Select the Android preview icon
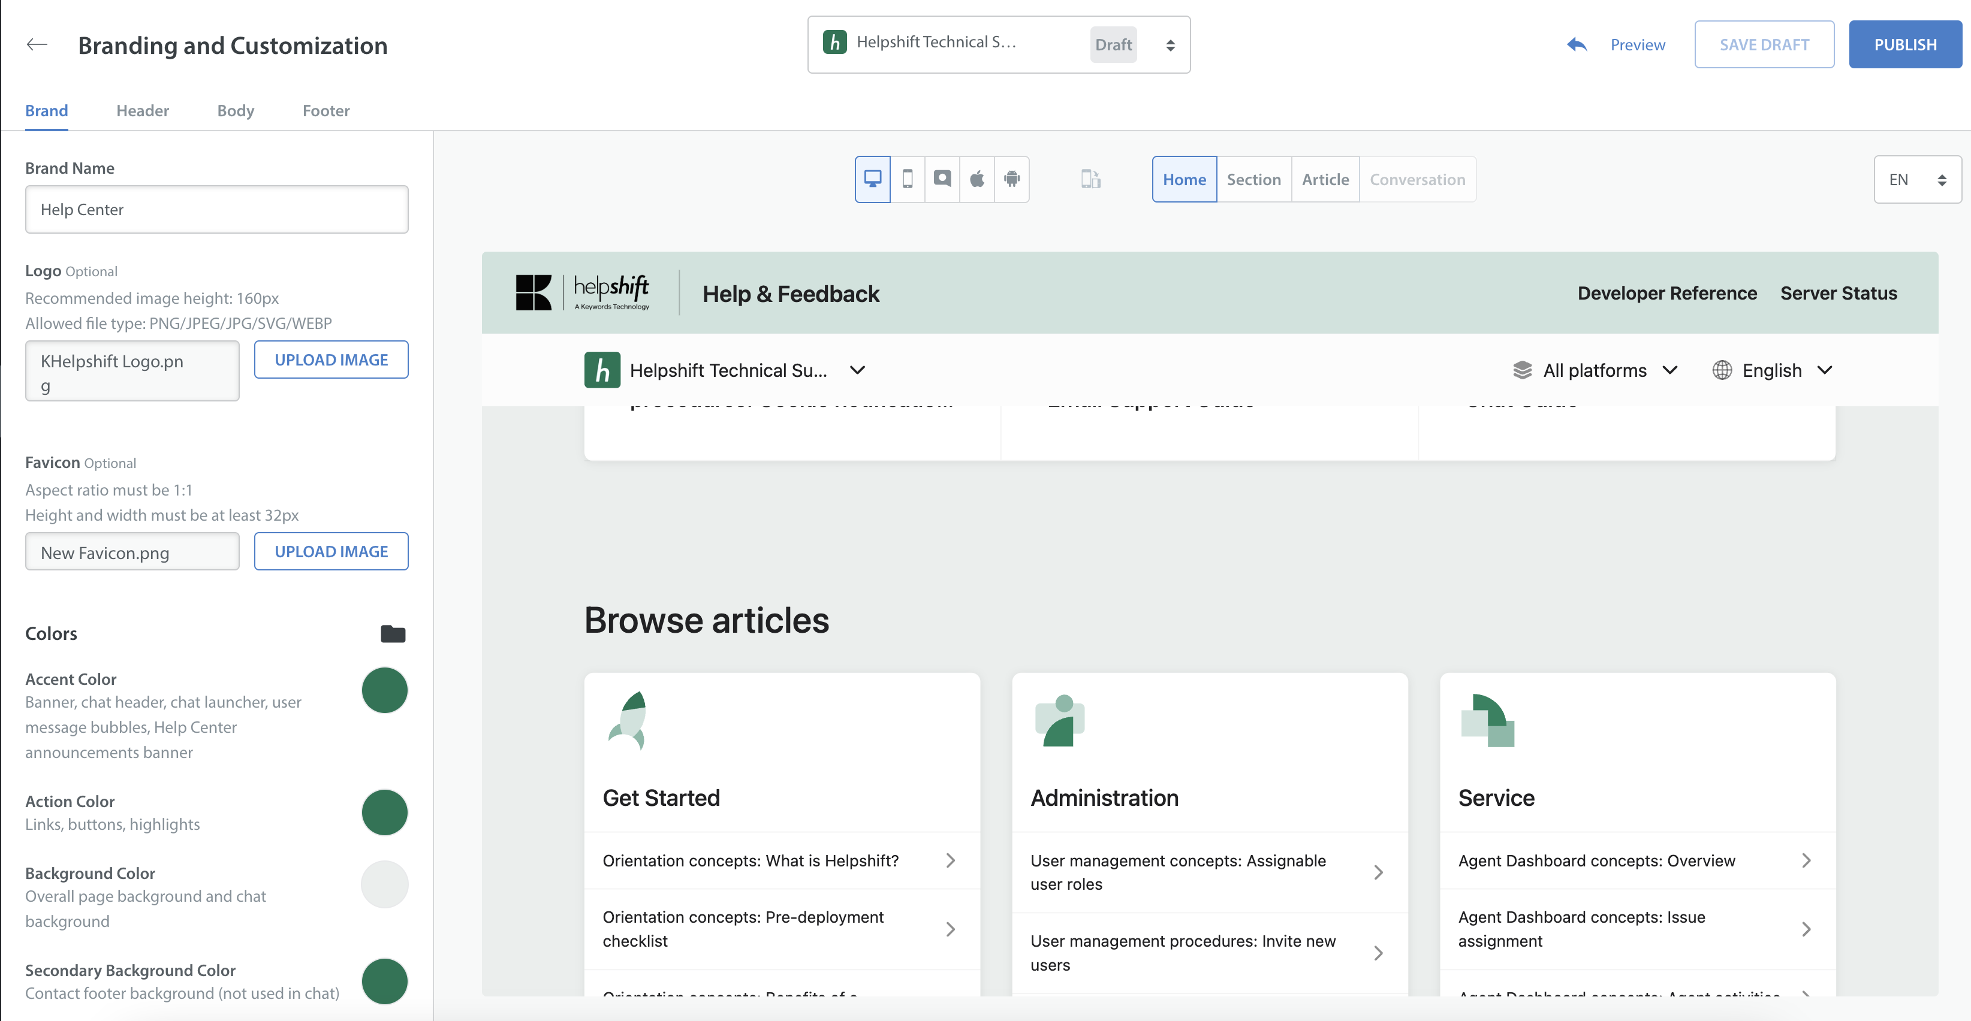 pos(1011,179)
